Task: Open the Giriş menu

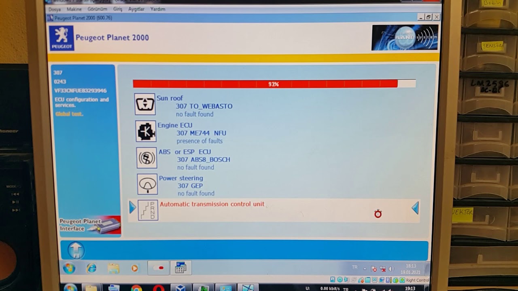Action: [x=118, y=9]
